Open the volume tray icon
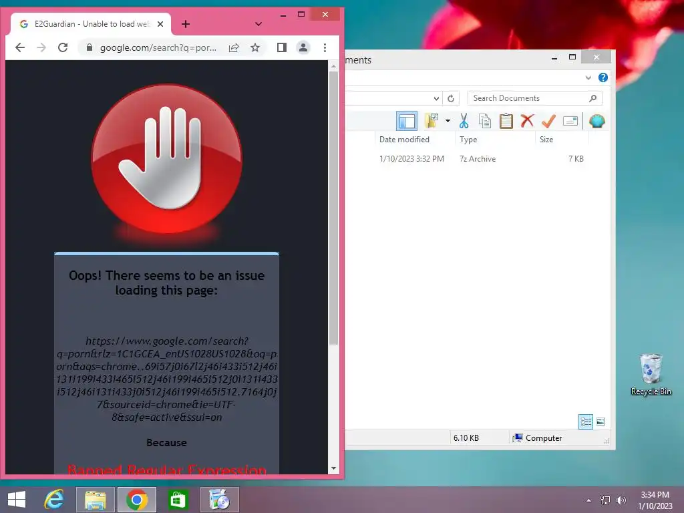The width and height of the screenshot is (684, 513). tap(621, 500)
